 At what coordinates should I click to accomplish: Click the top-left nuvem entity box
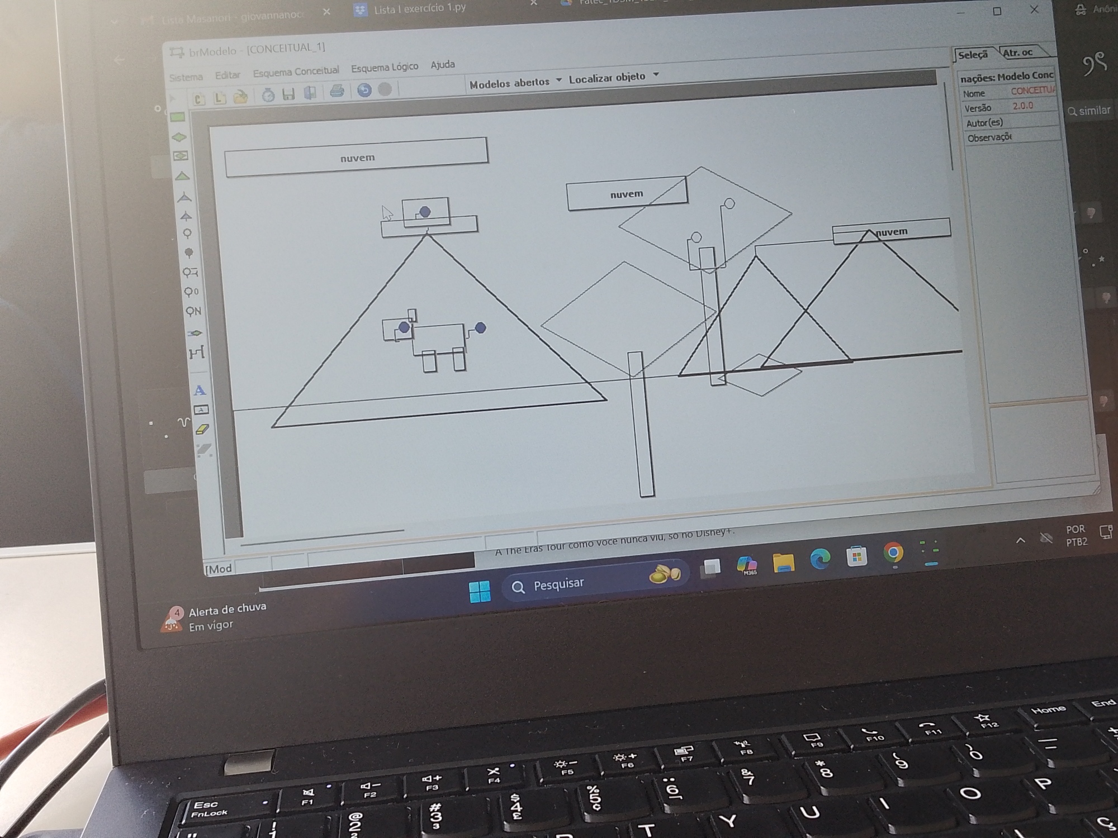357,158
